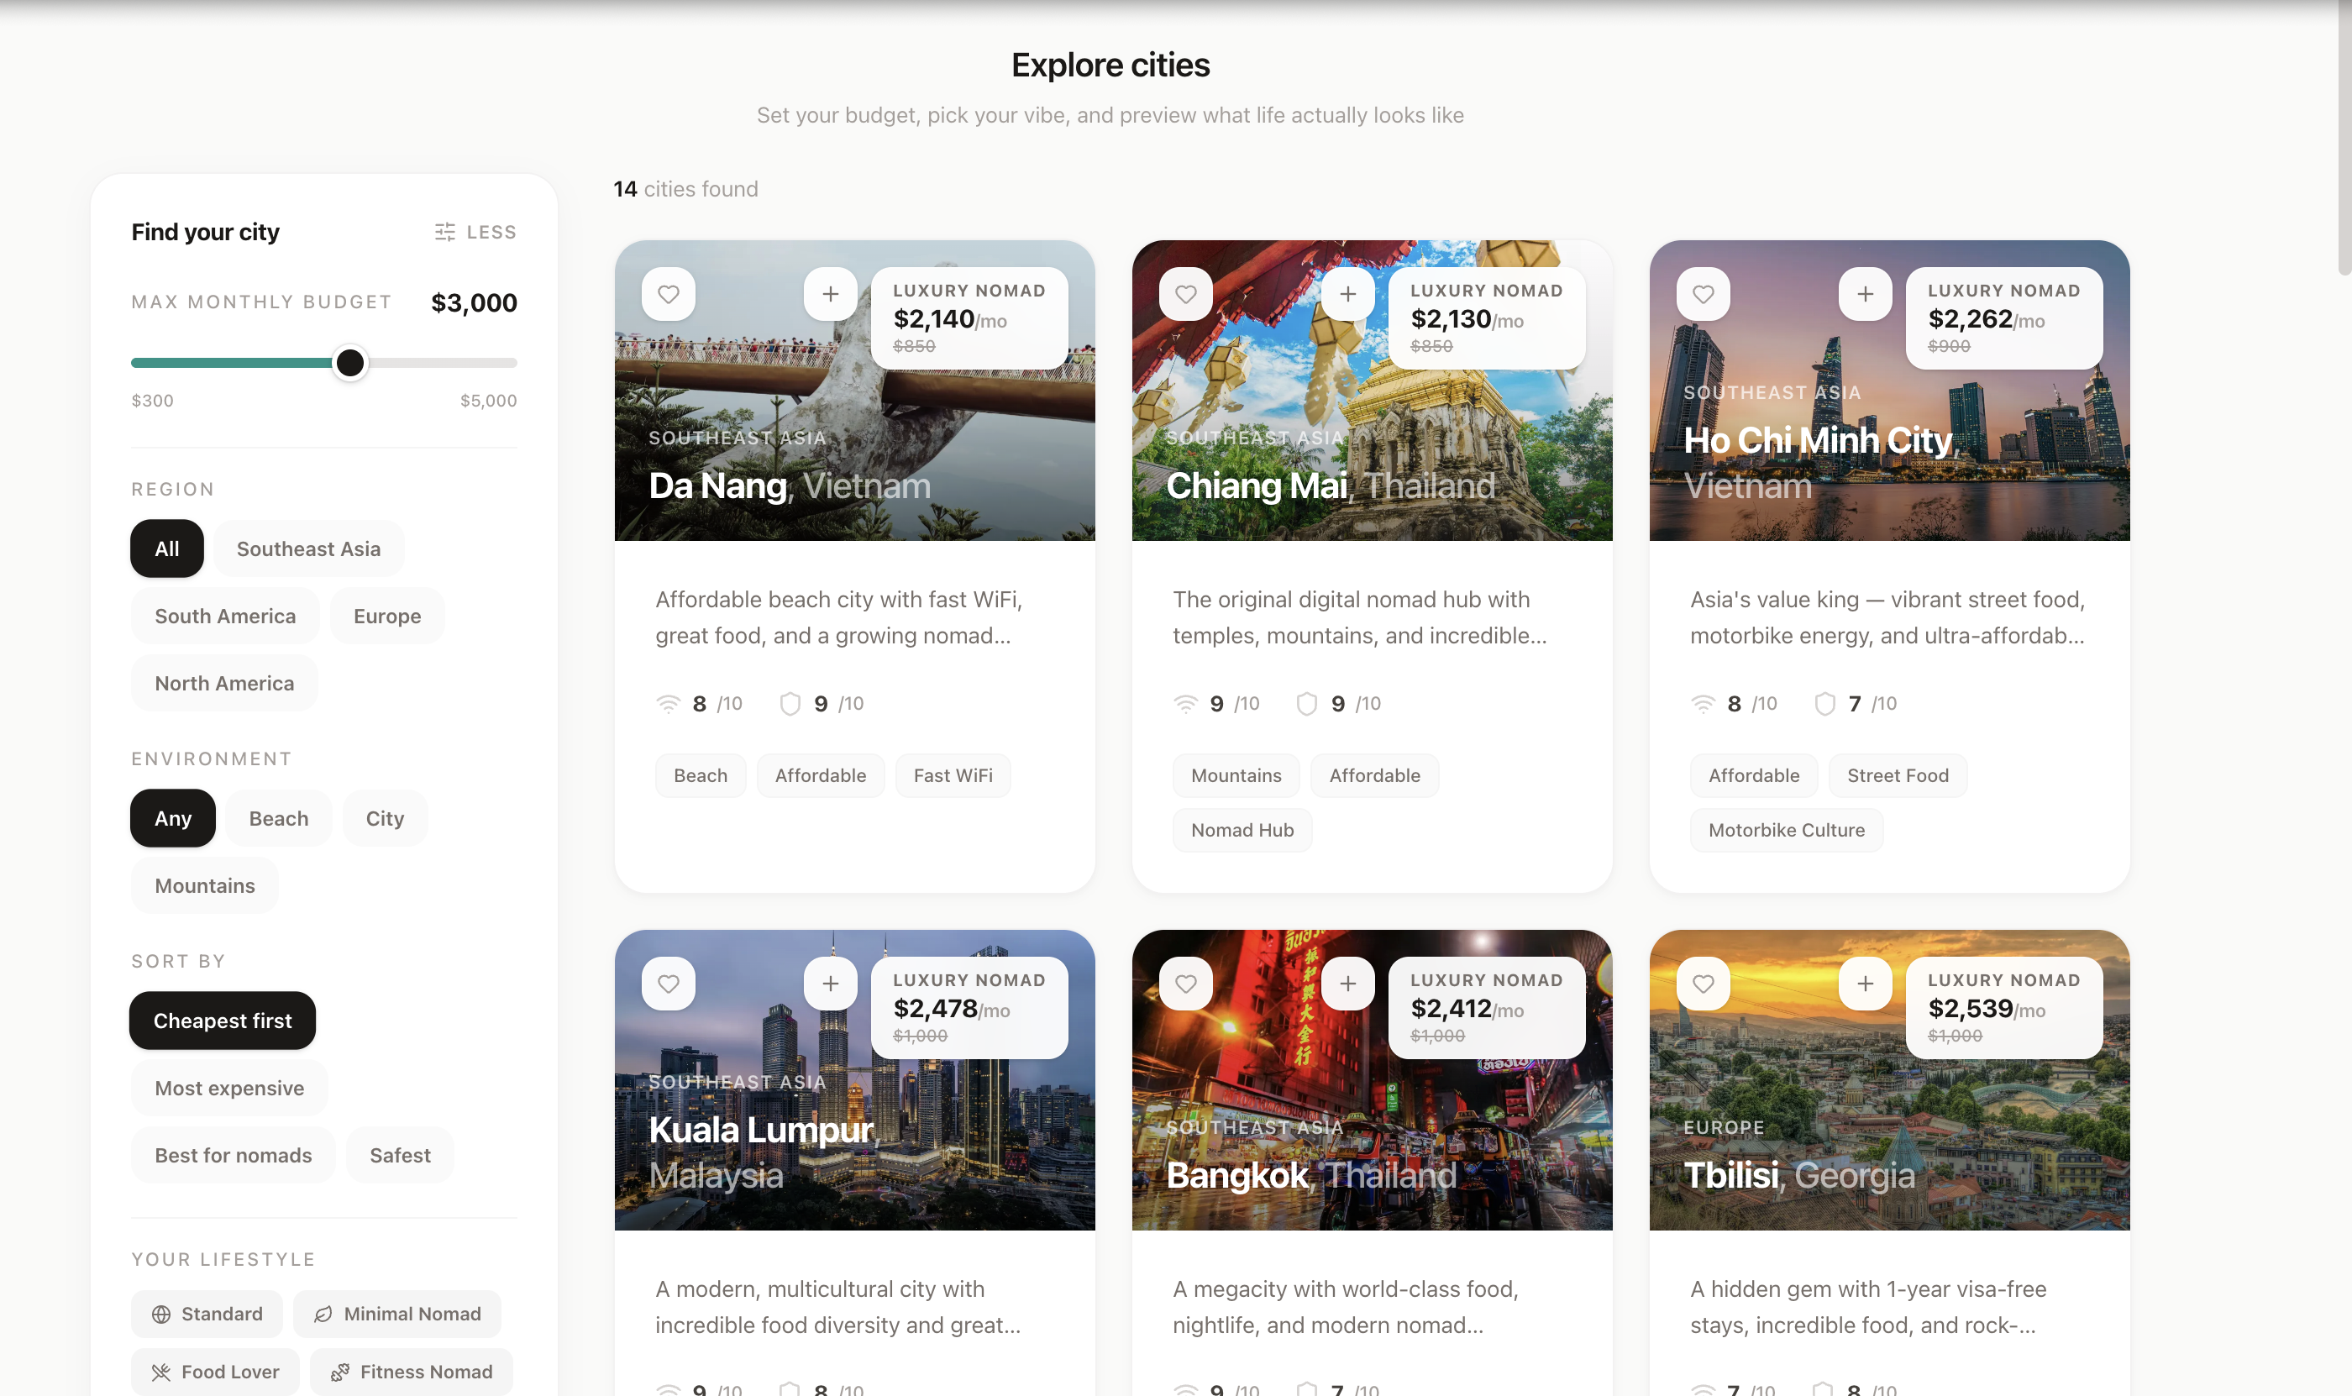Click the Da Nang WiFi score 8/10

tap(699, 704)
